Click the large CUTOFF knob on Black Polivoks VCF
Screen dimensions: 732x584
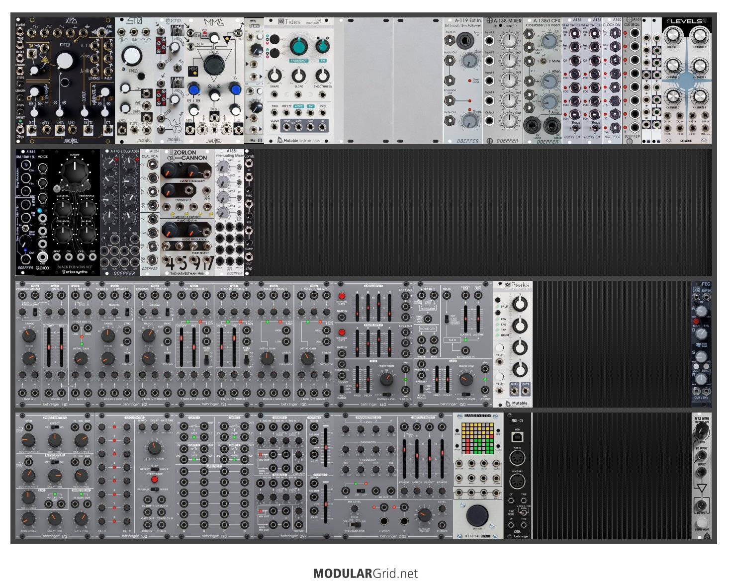[75, 172]
